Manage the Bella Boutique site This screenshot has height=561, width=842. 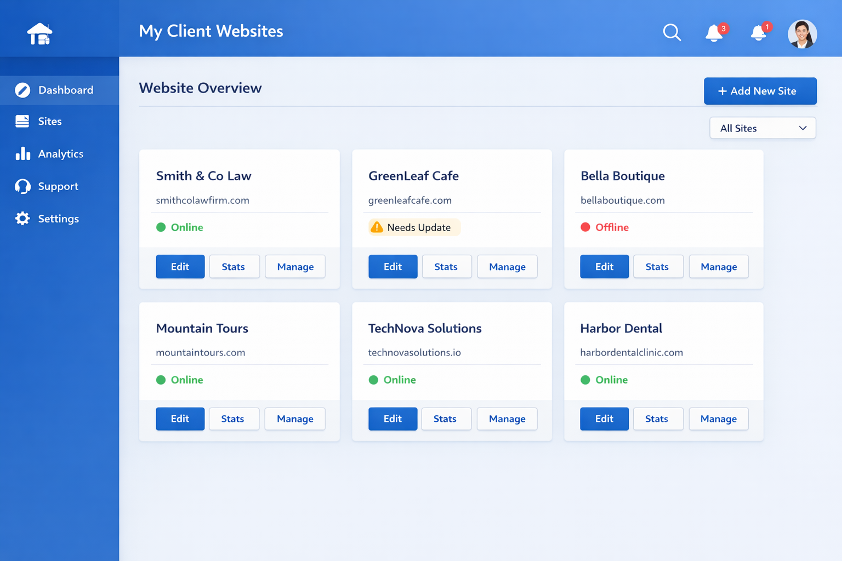point(719,267)
